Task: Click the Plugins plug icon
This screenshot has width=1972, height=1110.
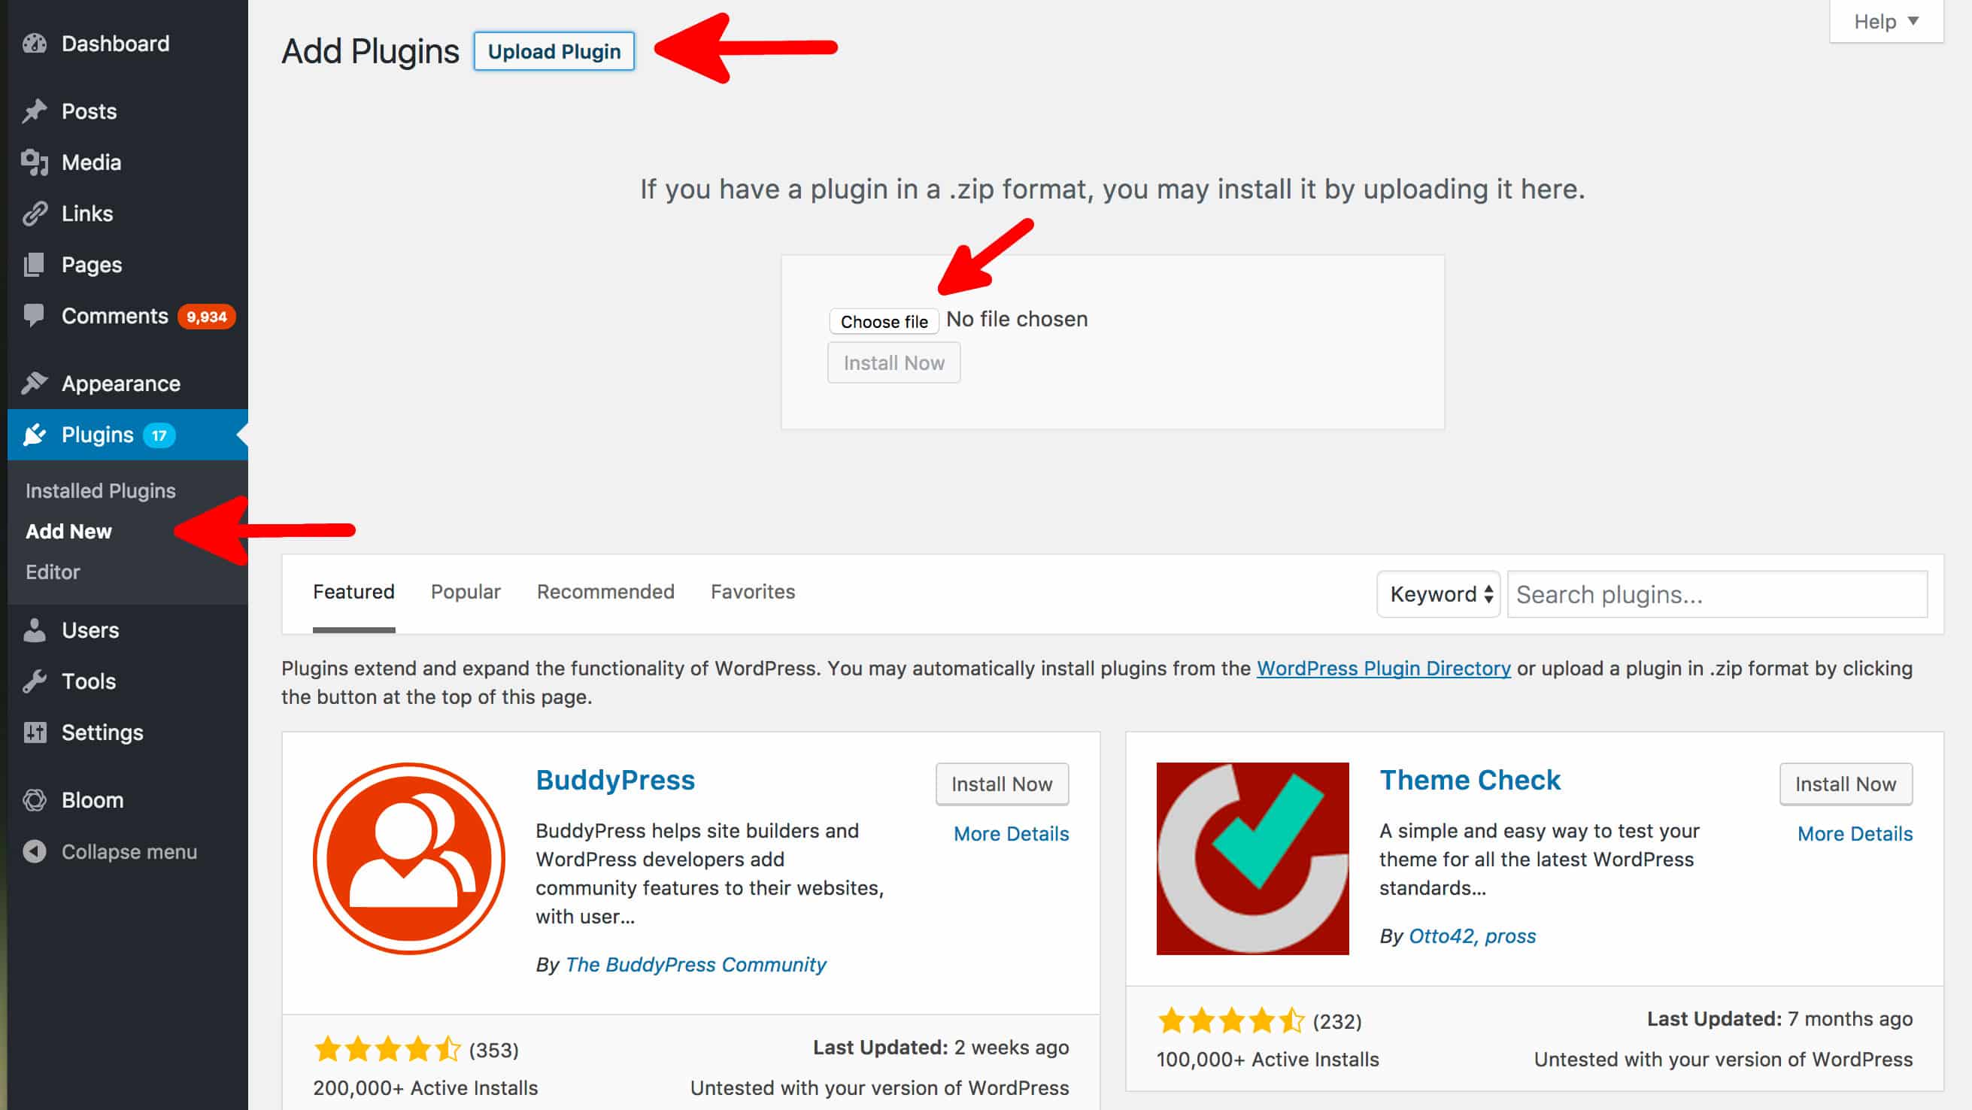Action: click(35, 435)
